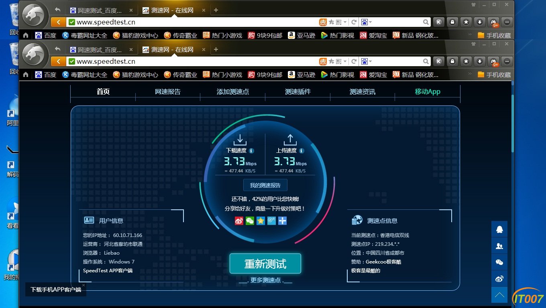546x308 pixels.
Task: Open 移动App in site navigation
Action: point(428,91)
